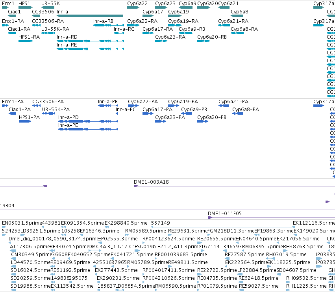Open the Cyp6a8 gene feature
Screen dimensions: 335x292
237,16
